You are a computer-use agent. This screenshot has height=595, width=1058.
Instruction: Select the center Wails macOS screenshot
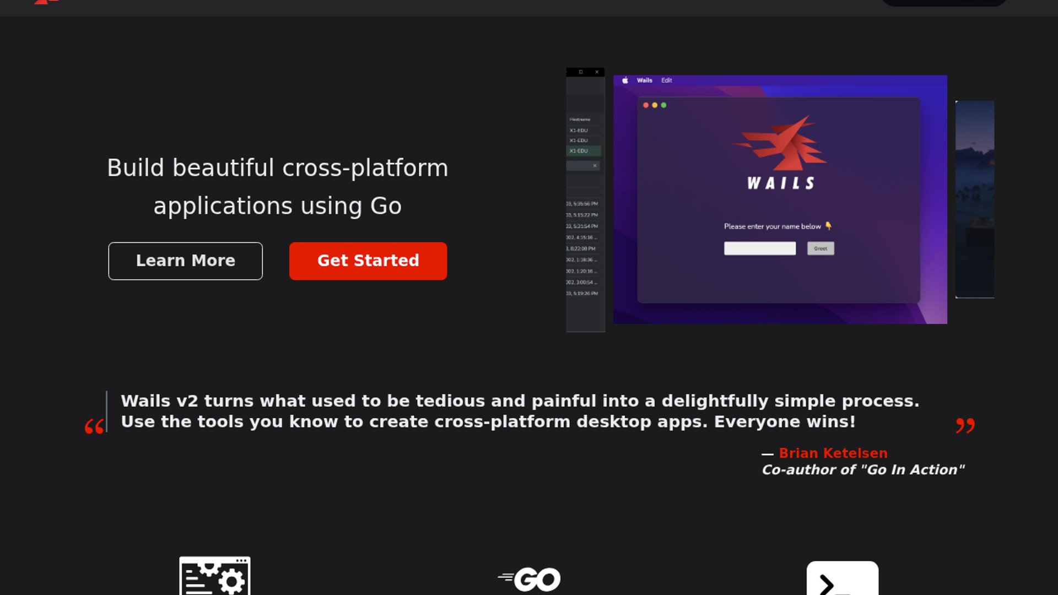(780, 199)
